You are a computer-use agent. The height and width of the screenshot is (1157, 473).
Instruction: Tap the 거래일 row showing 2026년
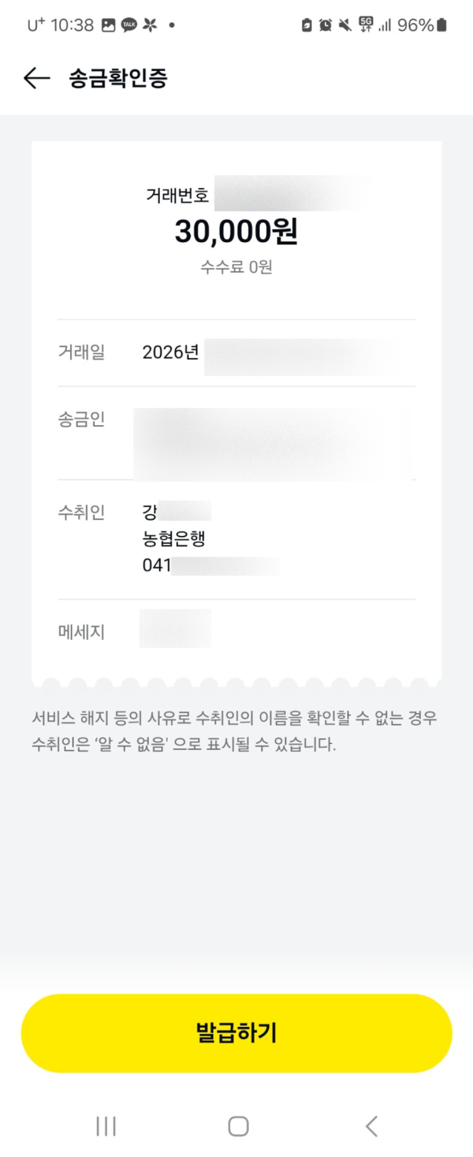pyautogui.click(x=170, y=352)
